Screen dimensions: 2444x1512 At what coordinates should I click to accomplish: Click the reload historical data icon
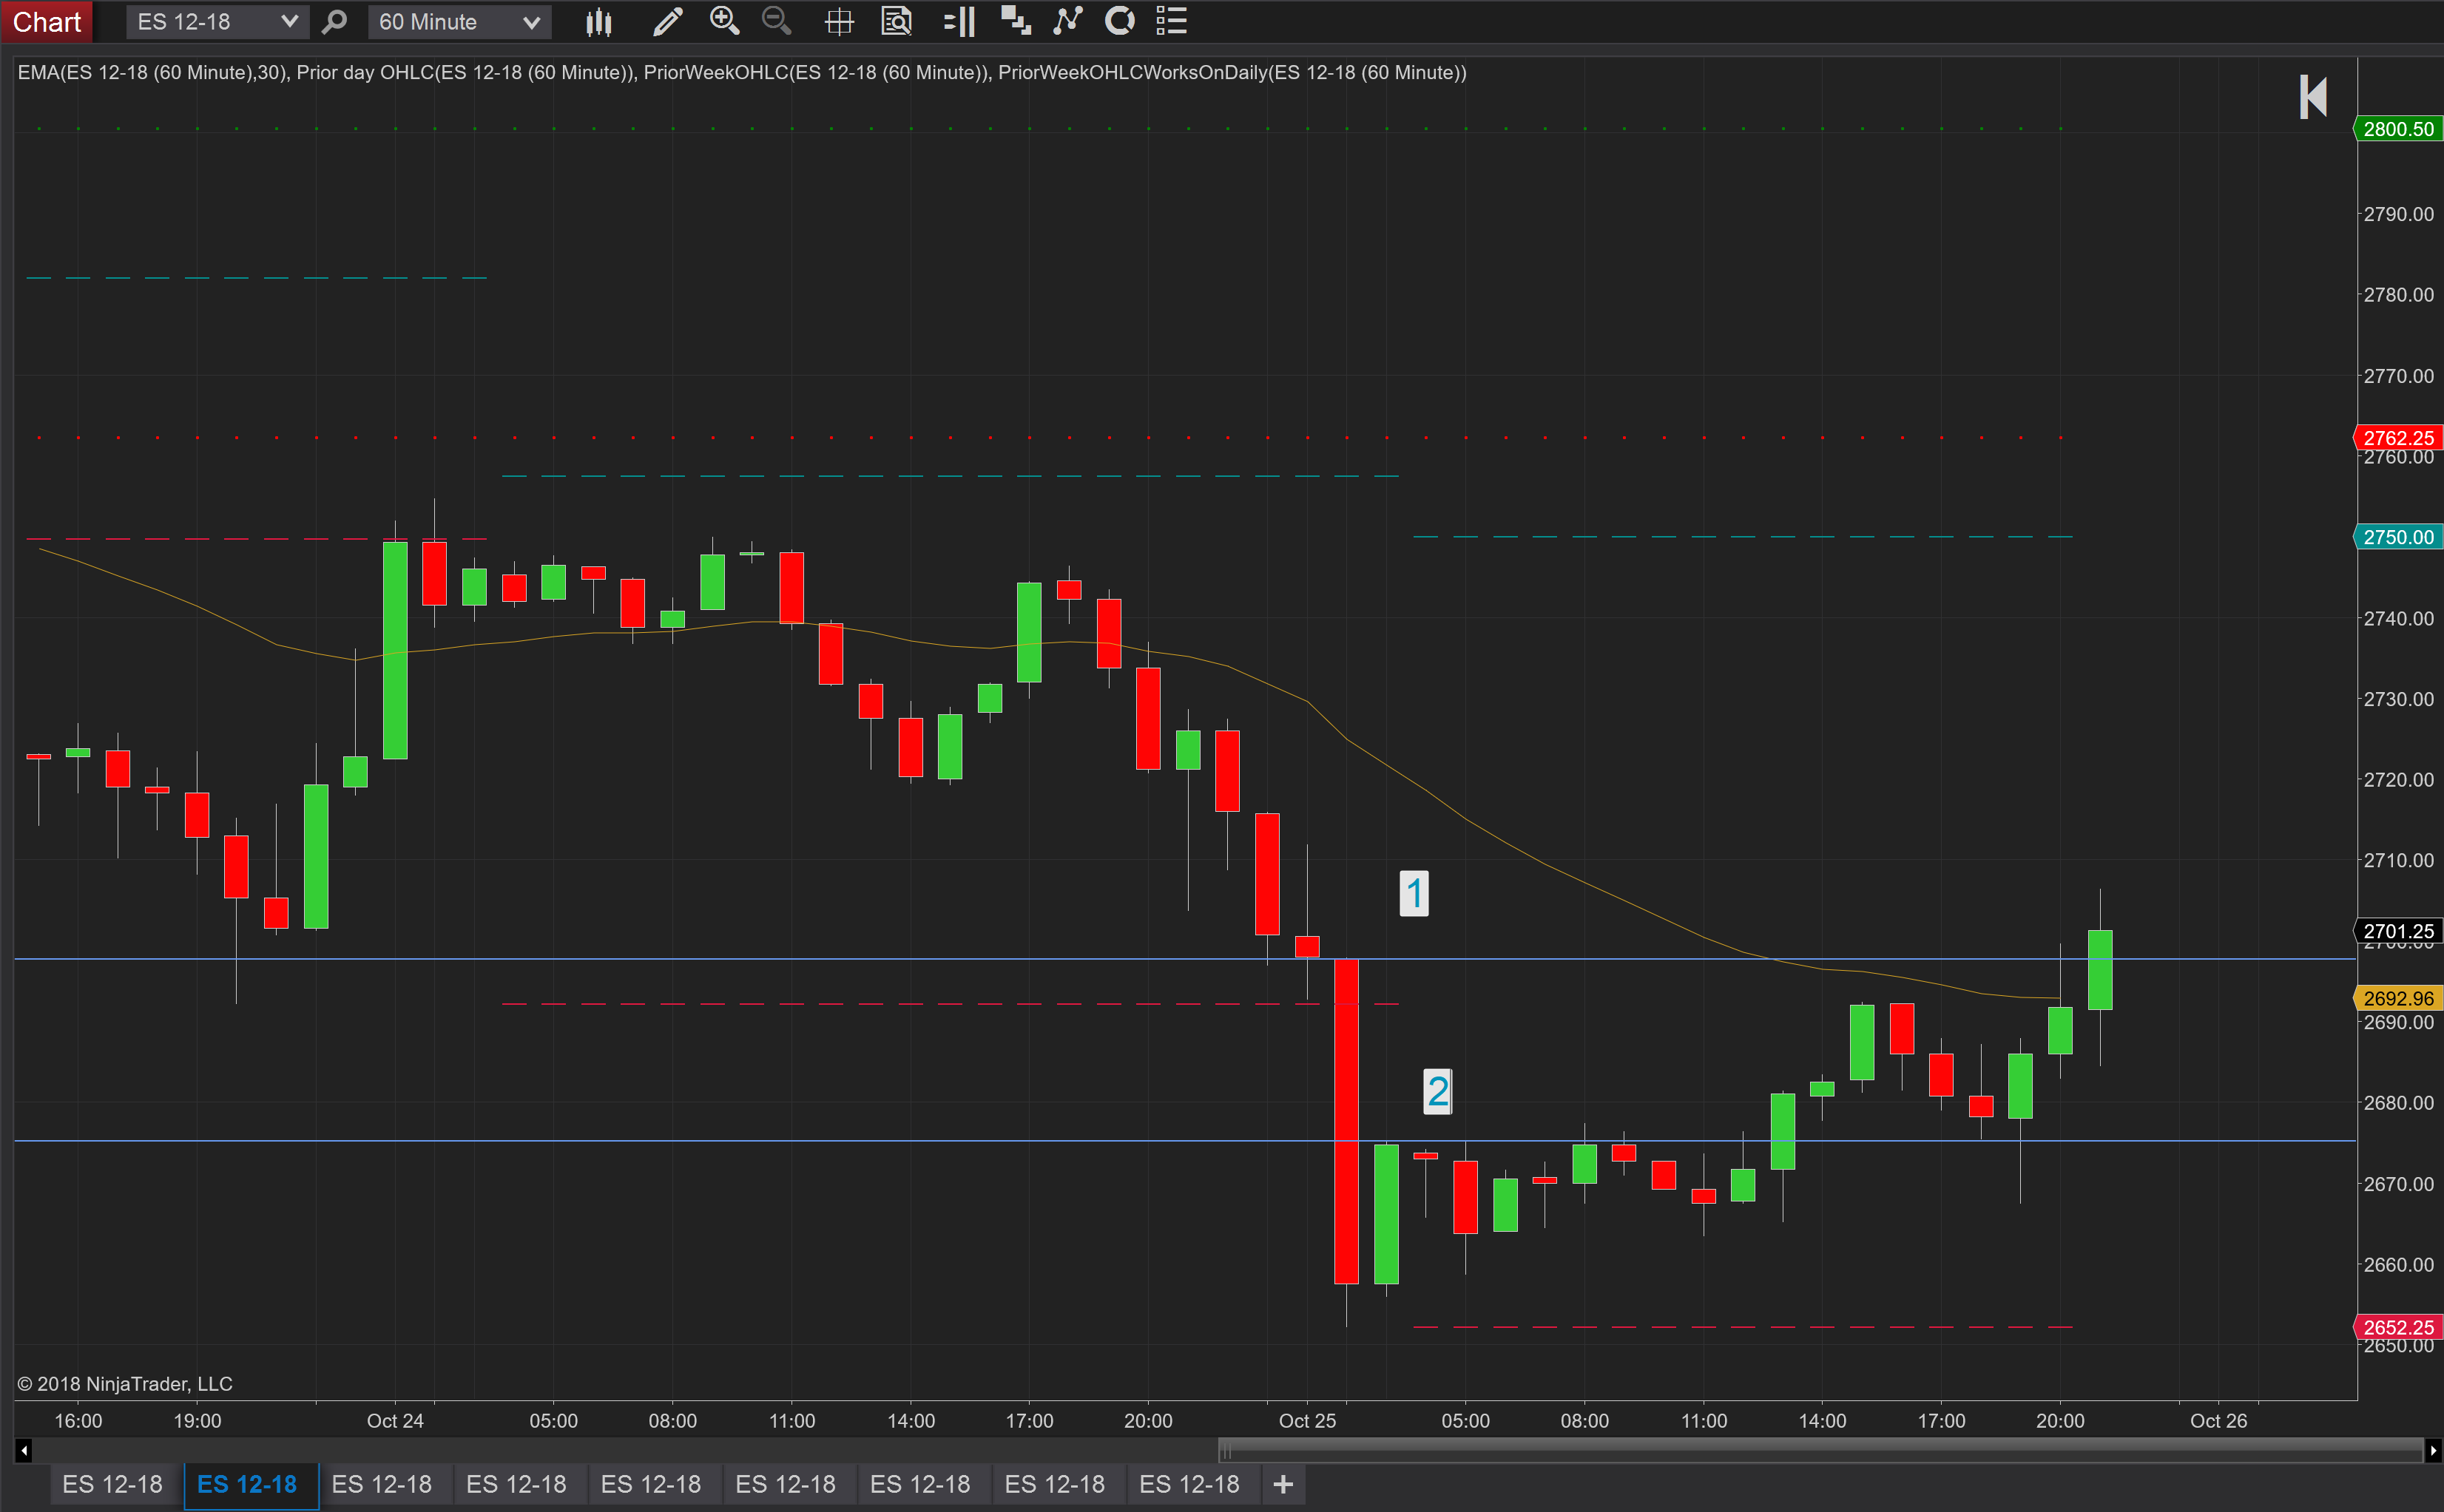point(1118,21)
